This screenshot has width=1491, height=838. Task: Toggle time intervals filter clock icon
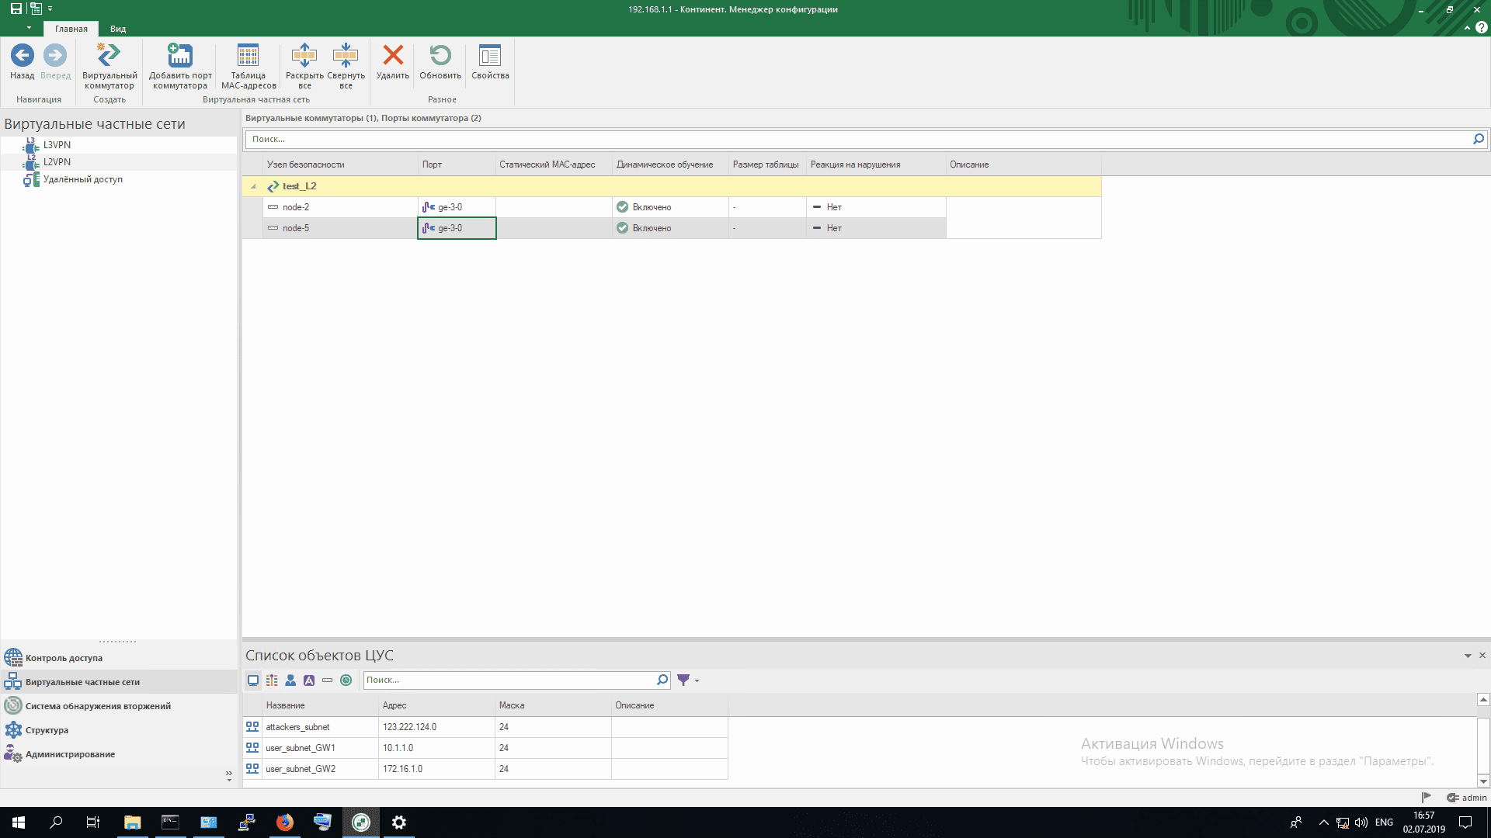click(x=346, y=680)
